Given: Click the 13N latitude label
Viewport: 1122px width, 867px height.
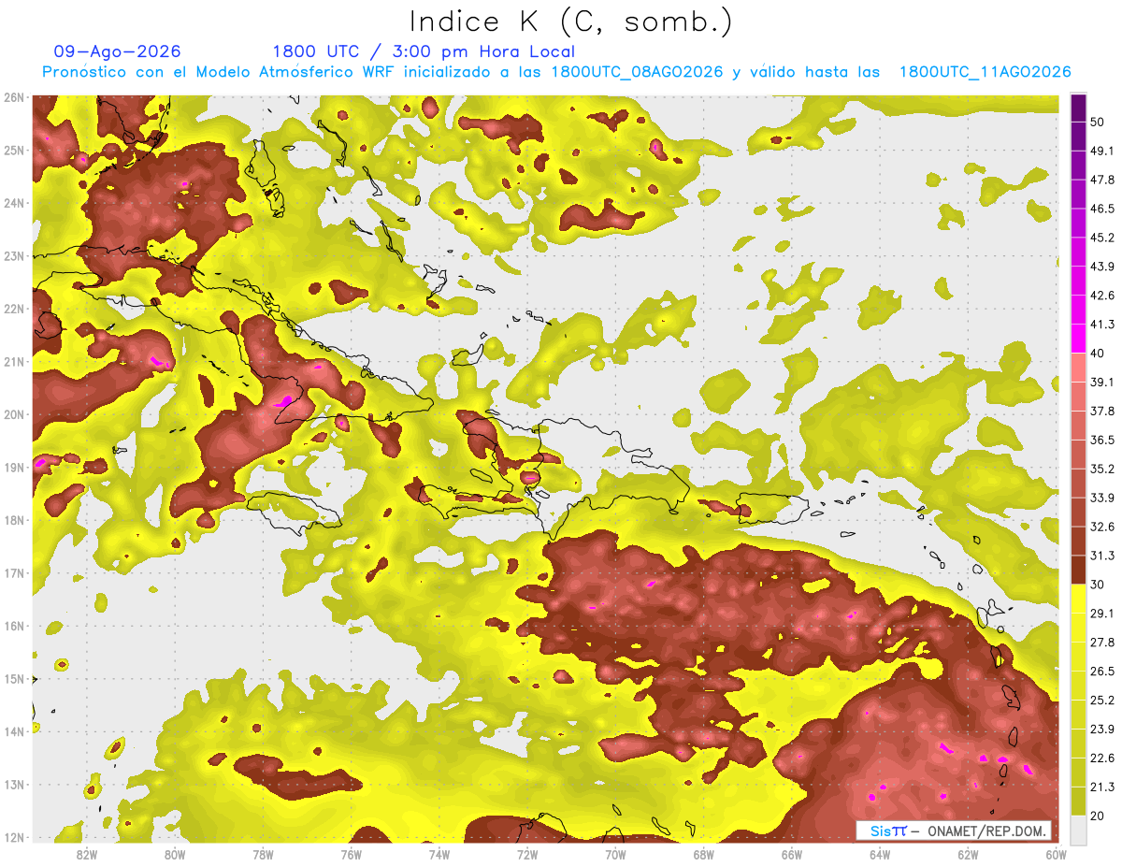Looking at the screenshot, I should tap(14, 784).
